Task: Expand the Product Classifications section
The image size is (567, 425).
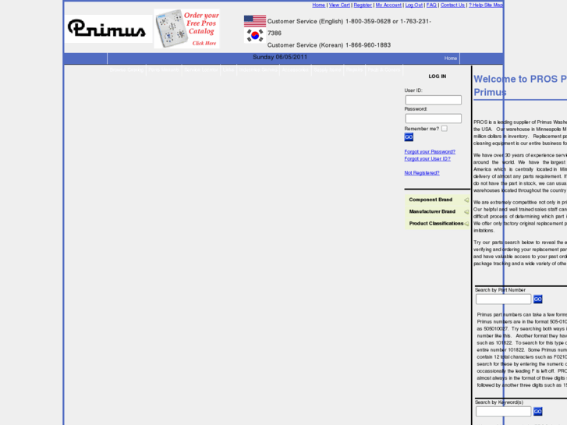Action: point(438,224)
